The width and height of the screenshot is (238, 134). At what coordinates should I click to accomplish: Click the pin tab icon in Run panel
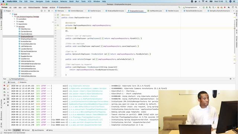(x=4, y=103)
